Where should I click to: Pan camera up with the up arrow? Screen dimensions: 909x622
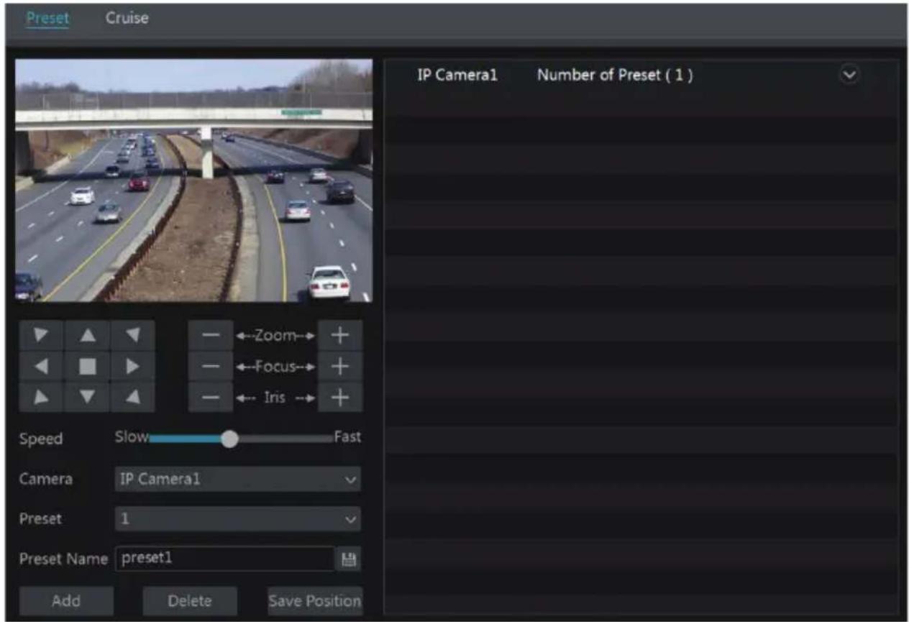pyautogui.click(x=87, y=335)
